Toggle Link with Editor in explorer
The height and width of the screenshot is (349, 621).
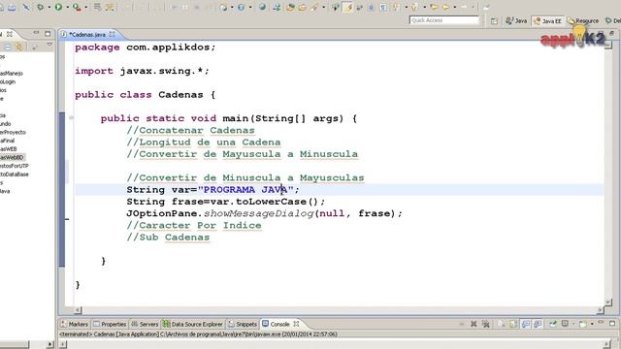click(19, 48)
